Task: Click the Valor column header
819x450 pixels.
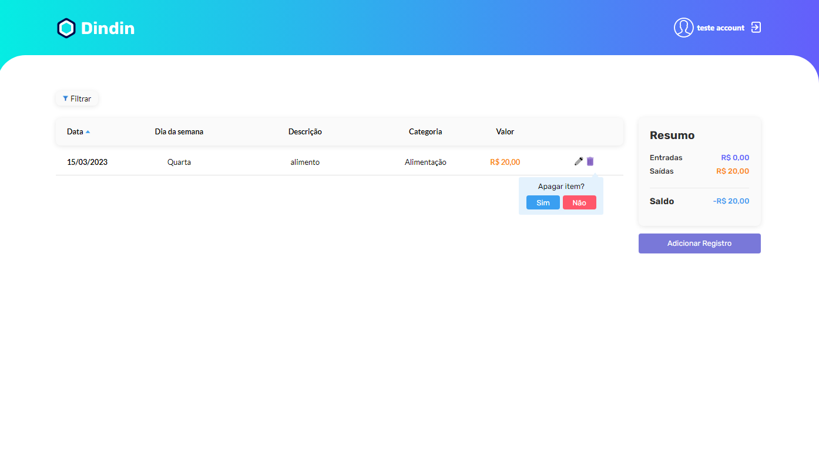Action: (x=505, y=131)
